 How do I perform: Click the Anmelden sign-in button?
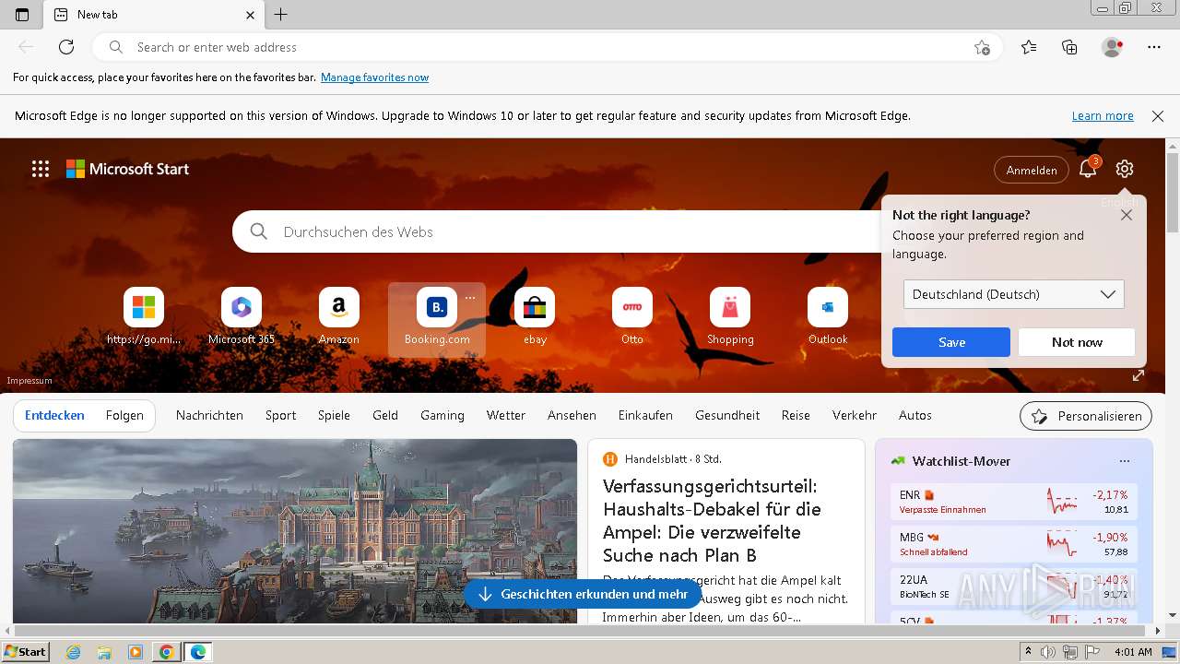coord(1032,170)
